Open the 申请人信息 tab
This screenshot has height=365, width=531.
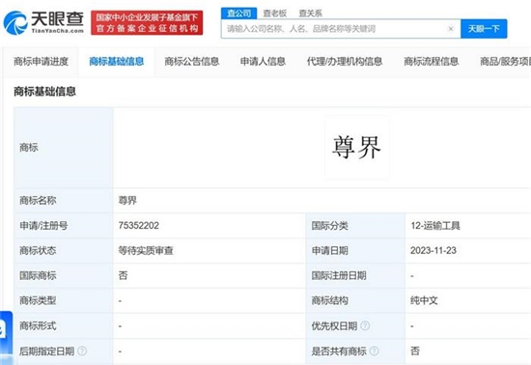coord(263,62)
